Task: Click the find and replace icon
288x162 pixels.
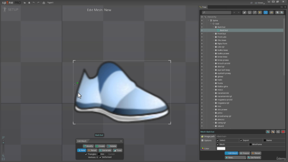Action: 271,13
